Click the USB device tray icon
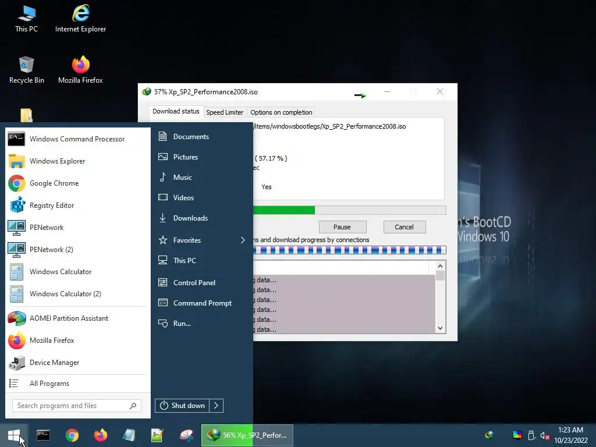 point(531,435)
